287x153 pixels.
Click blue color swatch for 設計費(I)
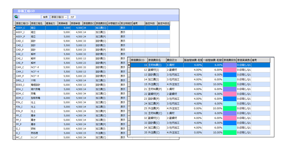point(230,75)
